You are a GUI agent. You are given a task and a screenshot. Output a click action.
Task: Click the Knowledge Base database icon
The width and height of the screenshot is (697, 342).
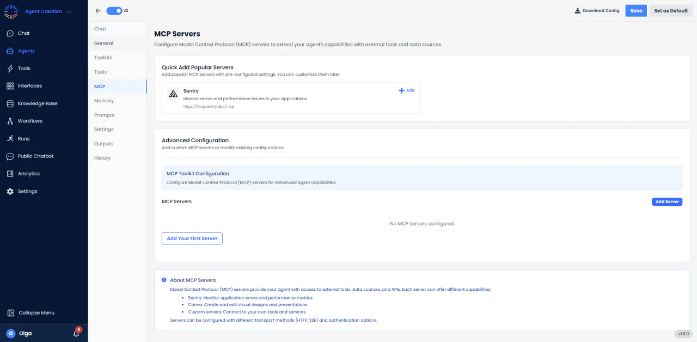(x=10, y=103)
